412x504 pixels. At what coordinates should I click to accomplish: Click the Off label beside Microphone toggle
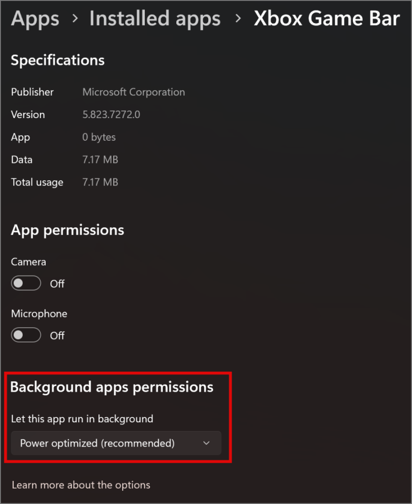pos(57,335)
